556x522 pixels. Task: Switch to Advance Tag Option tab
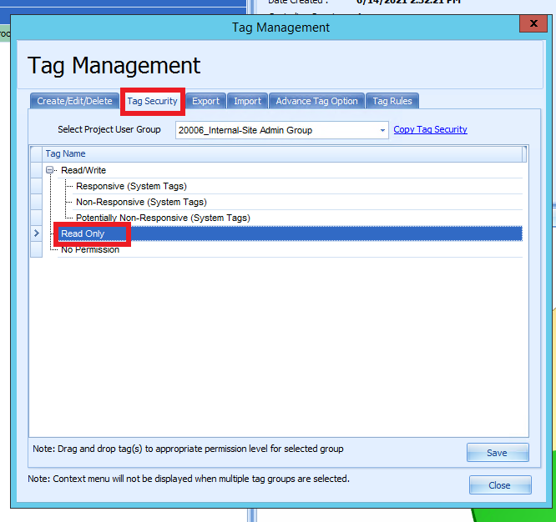316,101
